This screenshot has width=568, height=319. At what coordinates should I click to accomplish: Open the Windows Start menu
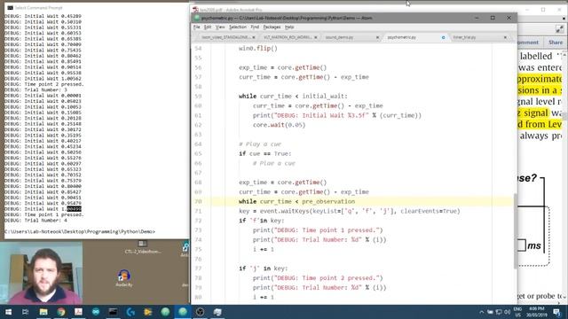coord(8,312)
